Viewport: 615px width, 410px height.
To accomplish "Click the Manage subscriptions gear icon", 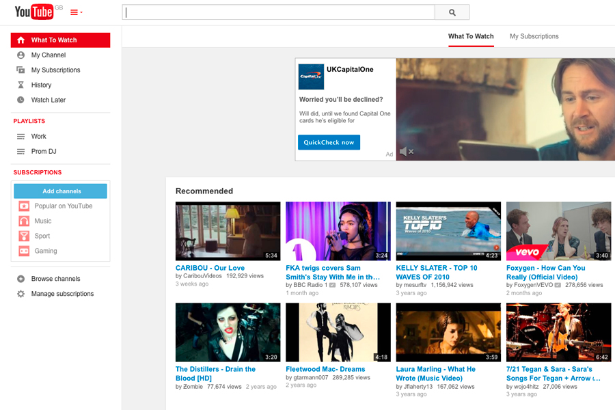I will point(20,293).
